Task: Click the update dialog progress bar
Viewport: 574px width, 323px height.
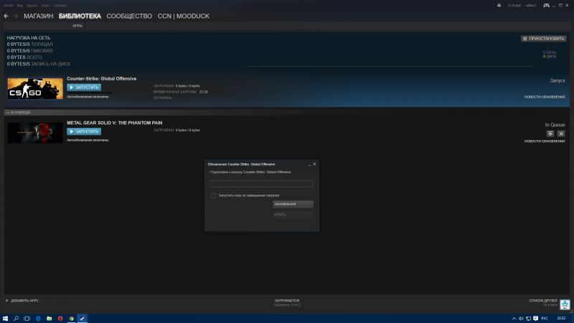Action: [262, 184]
